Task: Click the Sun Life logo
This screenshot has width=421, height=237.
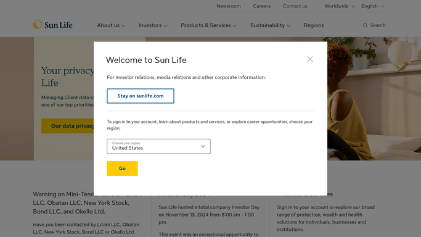Action: (52, 25)
